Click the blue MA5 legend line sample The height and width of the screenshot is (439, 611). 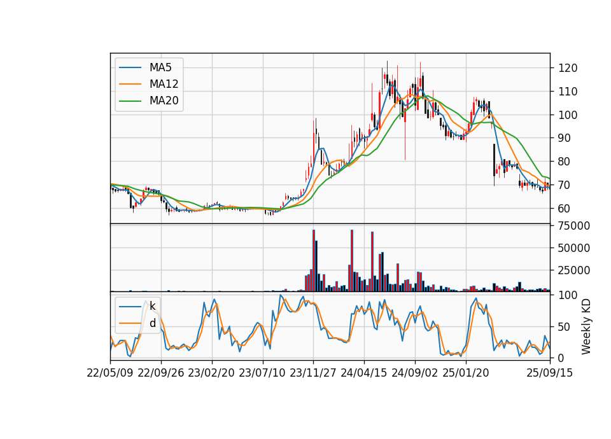click(130, 67)
